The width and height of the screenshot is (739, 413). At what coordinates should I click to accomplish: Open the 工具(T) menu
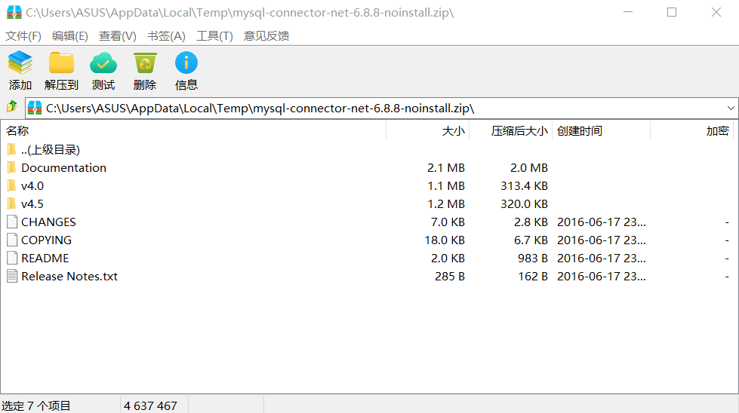click(214, 35)
